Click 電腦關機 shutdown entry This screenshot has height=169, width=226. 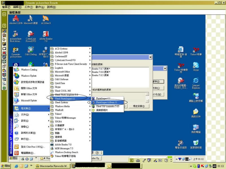pos(31,153)
